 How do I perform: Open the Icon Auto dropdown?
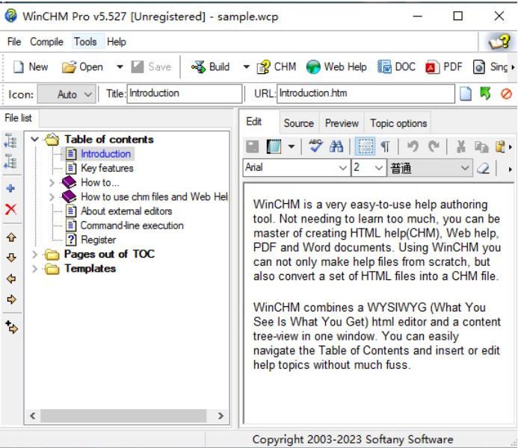click(x=88, y=94)
